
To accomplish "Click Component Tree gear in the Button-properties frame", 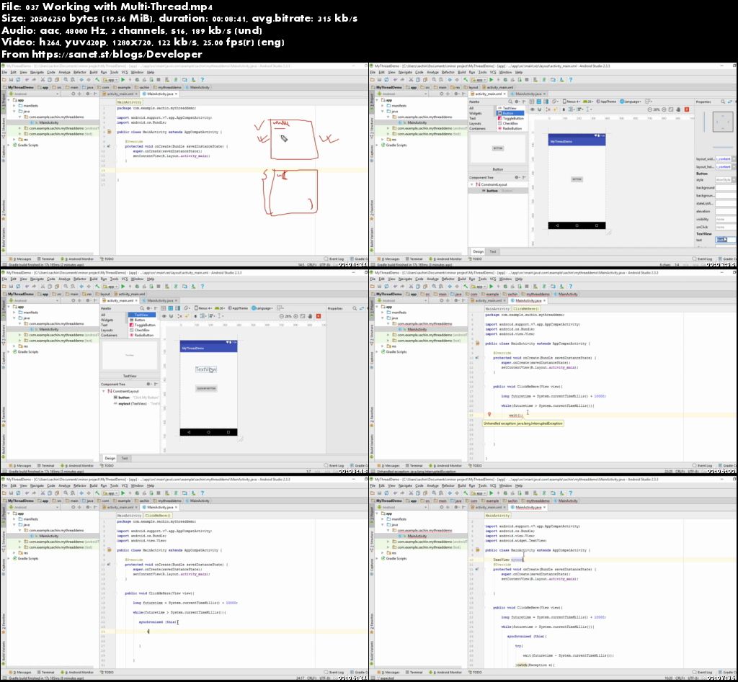I will tap(517, 177).
